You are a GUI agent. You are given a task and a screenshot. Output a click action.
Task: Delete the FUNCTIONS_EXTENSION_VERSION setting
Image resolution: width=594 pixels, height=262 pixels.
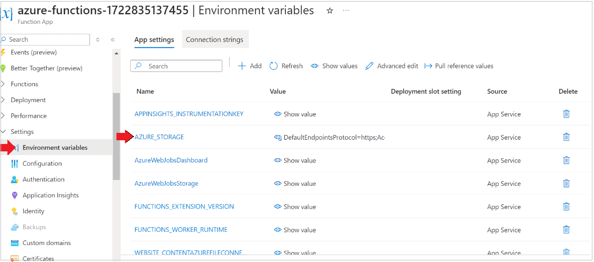click(x=566, y=207)
